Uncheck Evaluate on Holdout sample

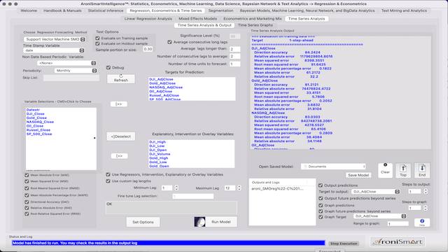click(97, 43)
